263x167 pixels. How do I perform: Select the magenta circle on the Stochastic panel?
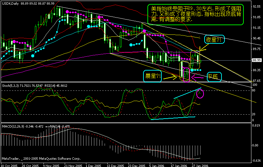[200, 94]
